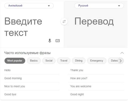Choose the phrase Thank you
Viewport: 128px width, 101px height.
(96, 70)
